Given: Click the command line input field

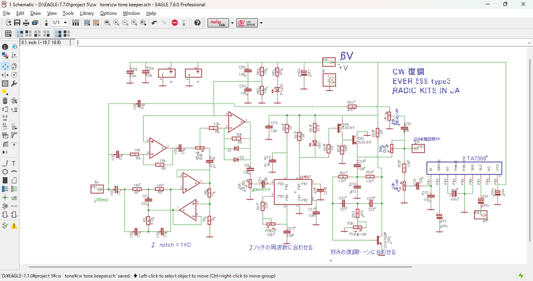Looking at the screenshot, I should 302,43.
